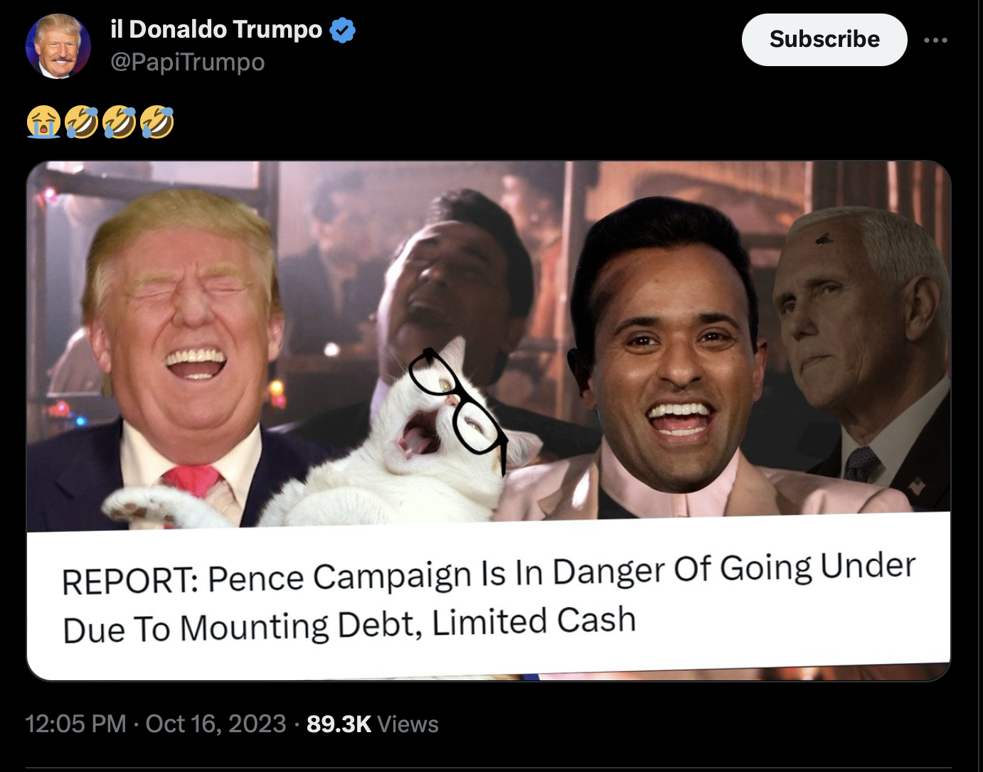Click the il Donaldo Trumpo display name
Image resolution: width=983 pixels, height=772 pixels.
point(216,29)
